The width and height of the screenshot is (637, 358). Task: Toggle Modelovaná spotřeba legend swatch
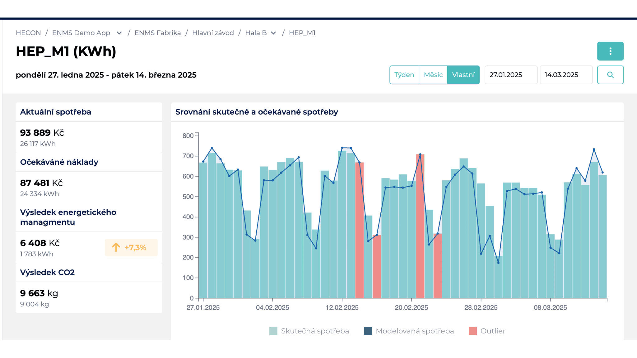[x=368, y=331]
